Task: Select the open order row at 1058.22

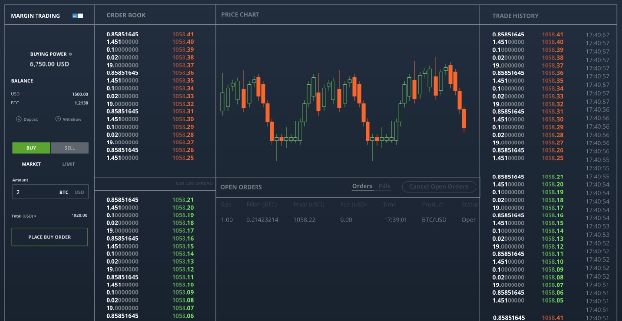Action: pyautogui.click(x=348, y=220)
